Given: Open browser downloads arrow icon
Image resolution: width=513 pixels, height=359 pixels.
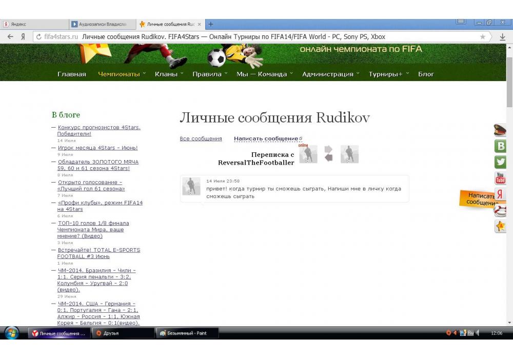Looking at the screenshot, I should click(502, 37).
